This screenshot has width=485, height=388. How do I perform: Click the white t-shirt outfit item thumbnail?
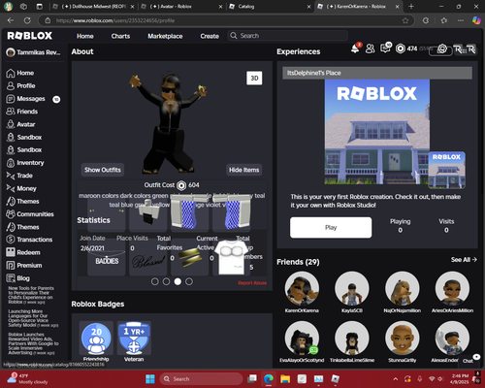click(x=232, y=258)
